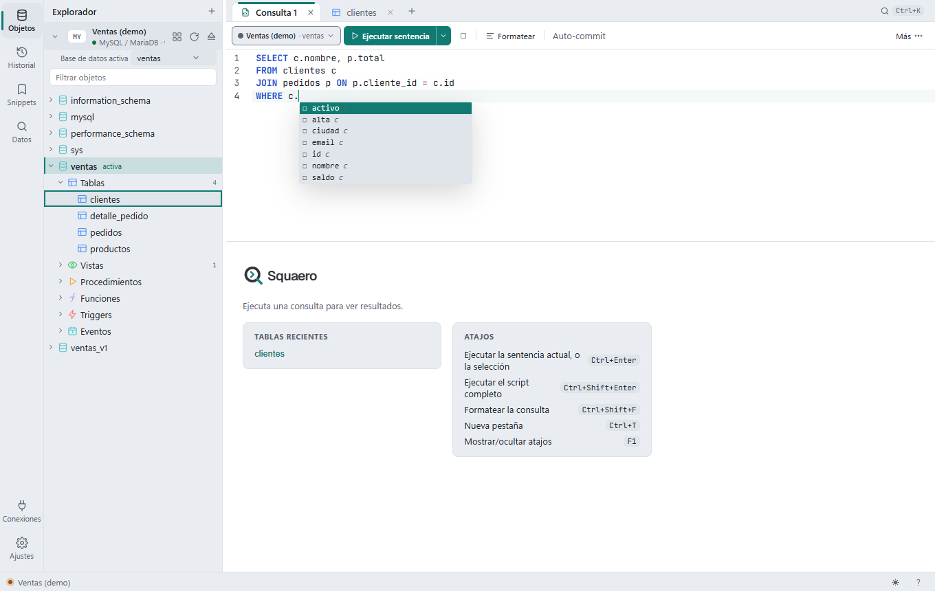Click the Formatear button
The image size is (935, 591).
(x=510, y=36)
